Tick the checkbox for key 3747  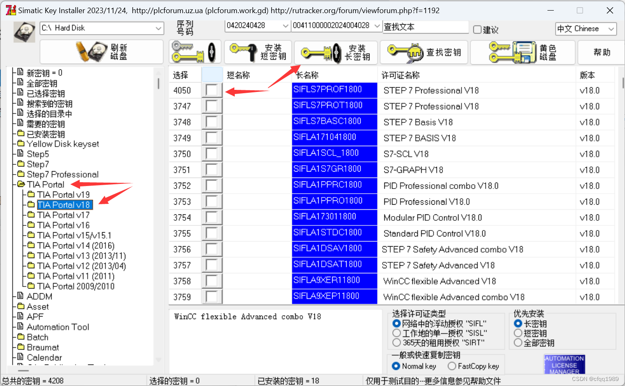tap(212, 106)
